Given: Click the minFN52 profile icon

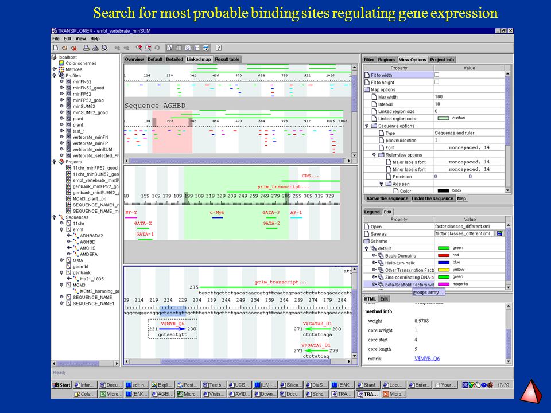Looking at the screenshot, I should [68, 81].
